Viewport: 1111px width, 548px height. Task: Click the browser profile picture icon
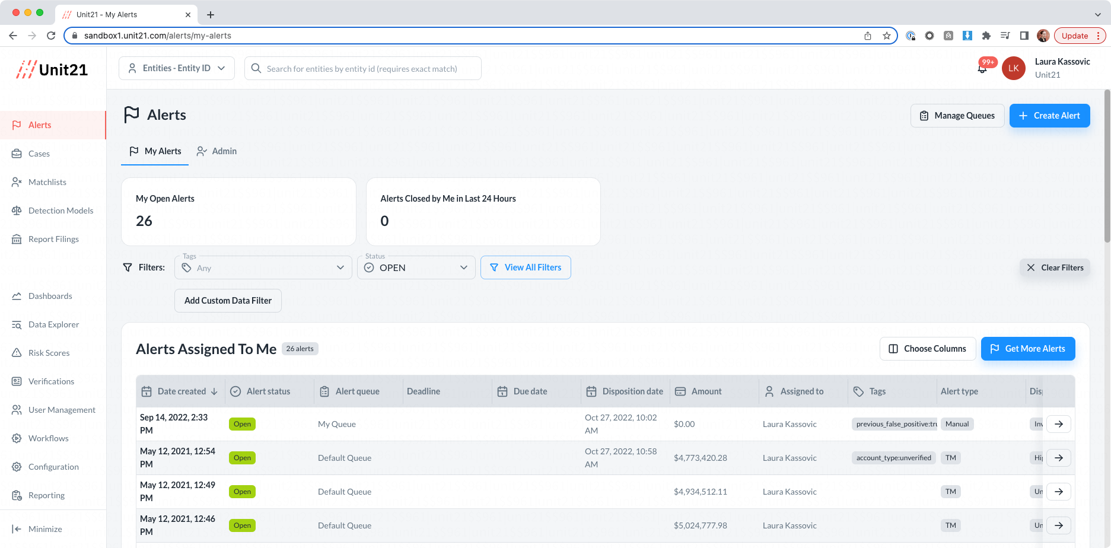1043,36
